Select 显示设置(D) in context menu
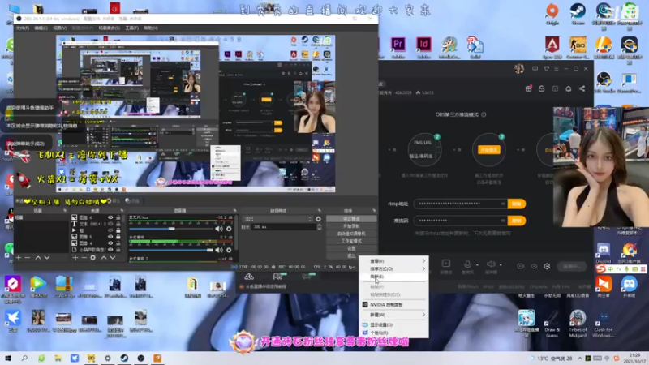 pyautogui.click(x=393, y=325)
